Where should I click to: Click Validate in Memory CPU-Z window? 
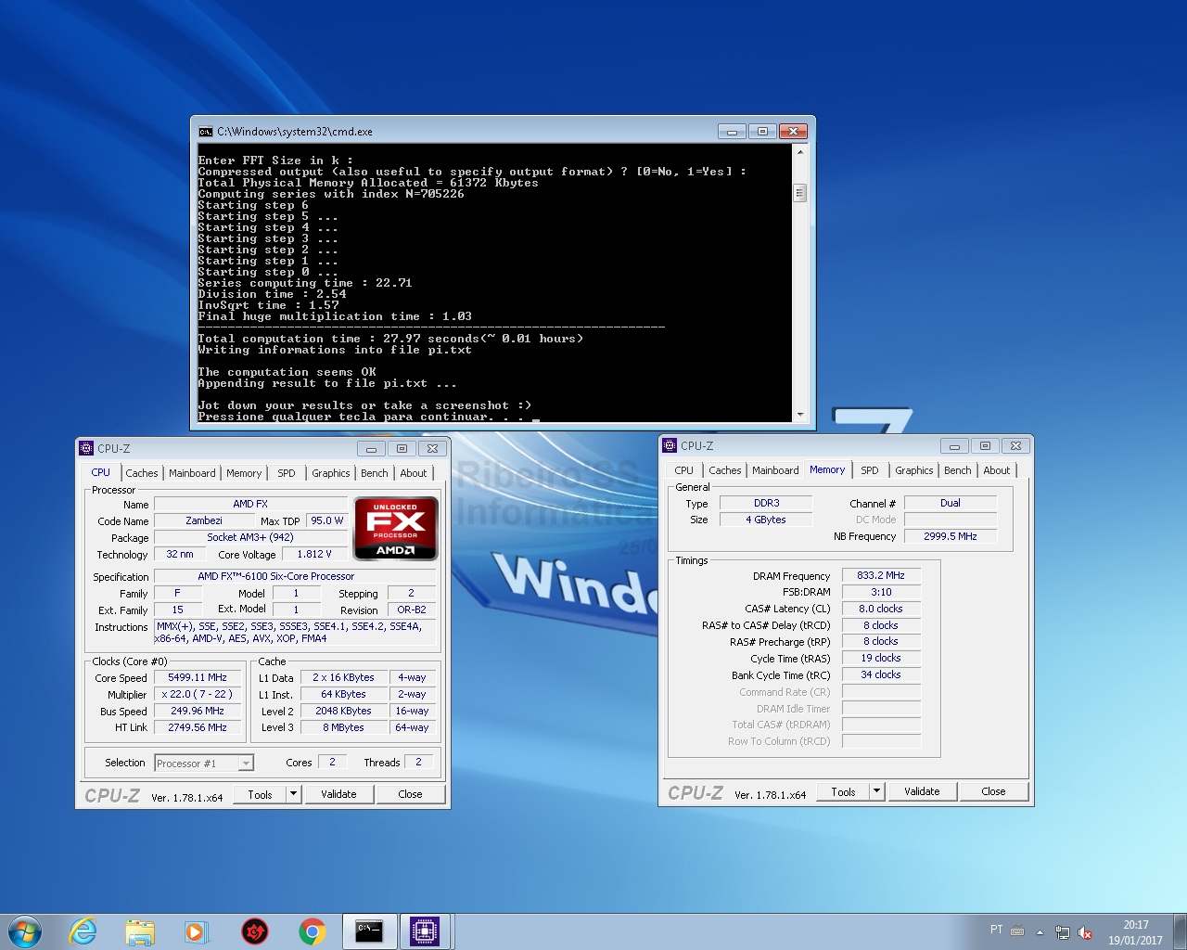pyautogui.click(x=922, y=791)
